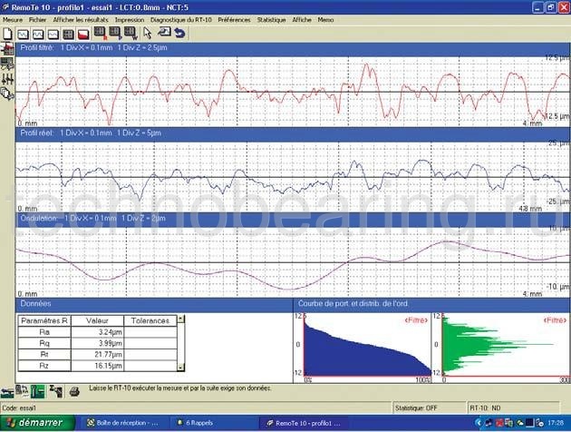Open the Fichier menu
The image size is (571, 432).
tap(38, 18)
